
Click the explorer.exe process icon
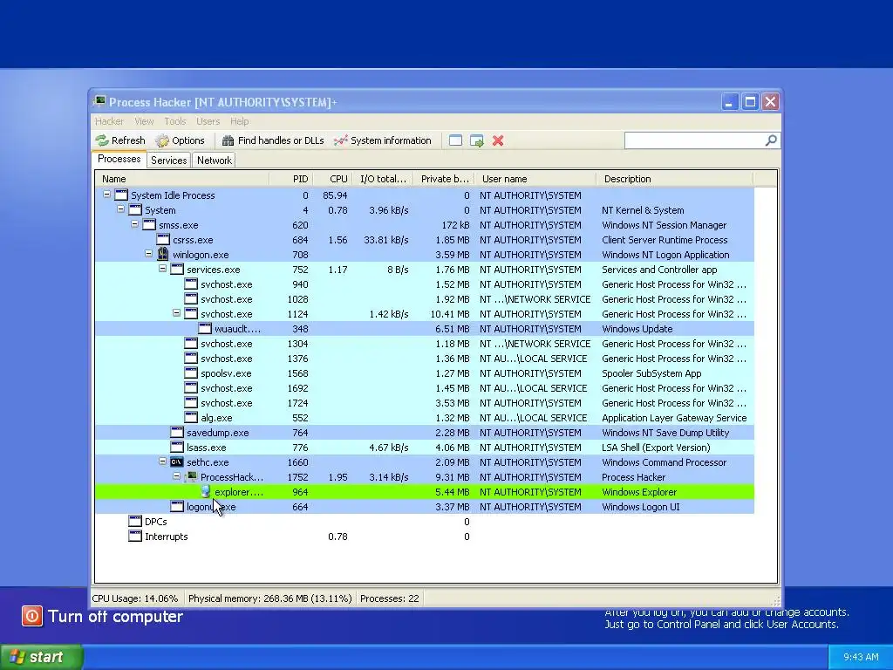coord(205,492)
